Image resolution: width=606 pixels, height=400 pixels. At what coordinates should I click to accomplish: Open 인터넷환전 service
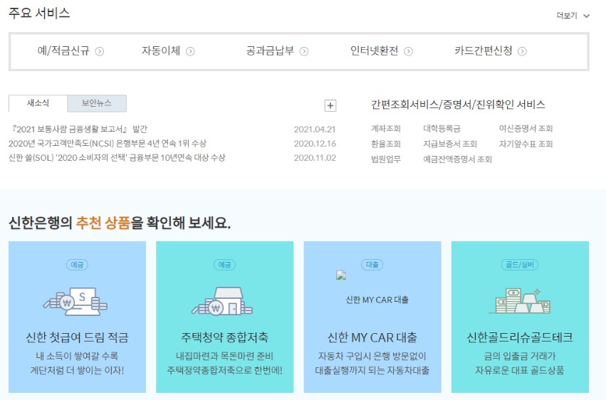tap(374, 51)
